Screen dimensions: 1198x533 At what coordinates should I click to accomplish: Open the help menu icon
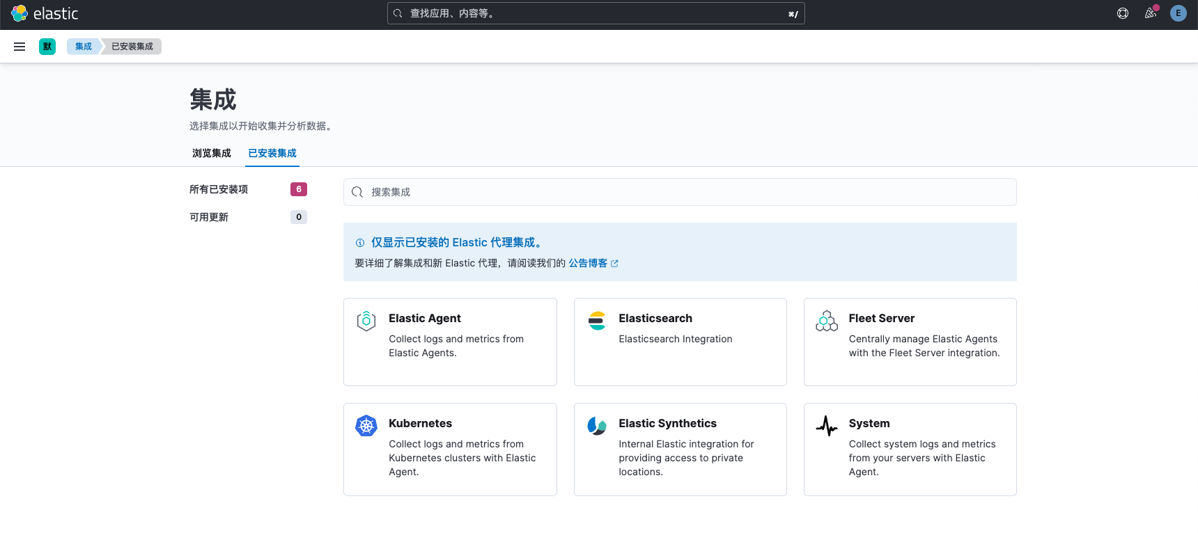(x=1123, y=13)
